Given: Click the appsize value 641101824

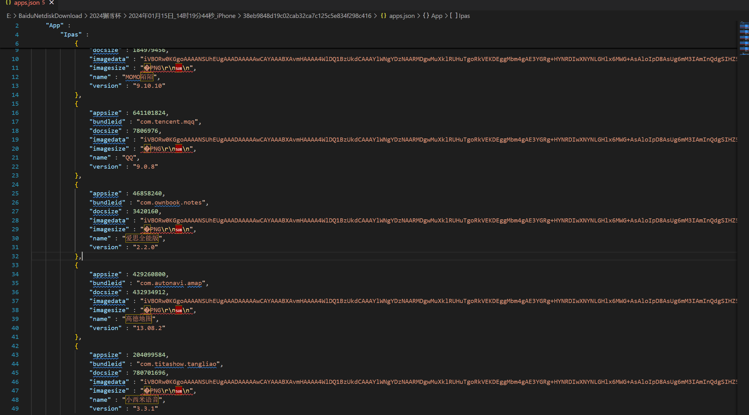Looking at the screenshot, I should coord(149,113).
